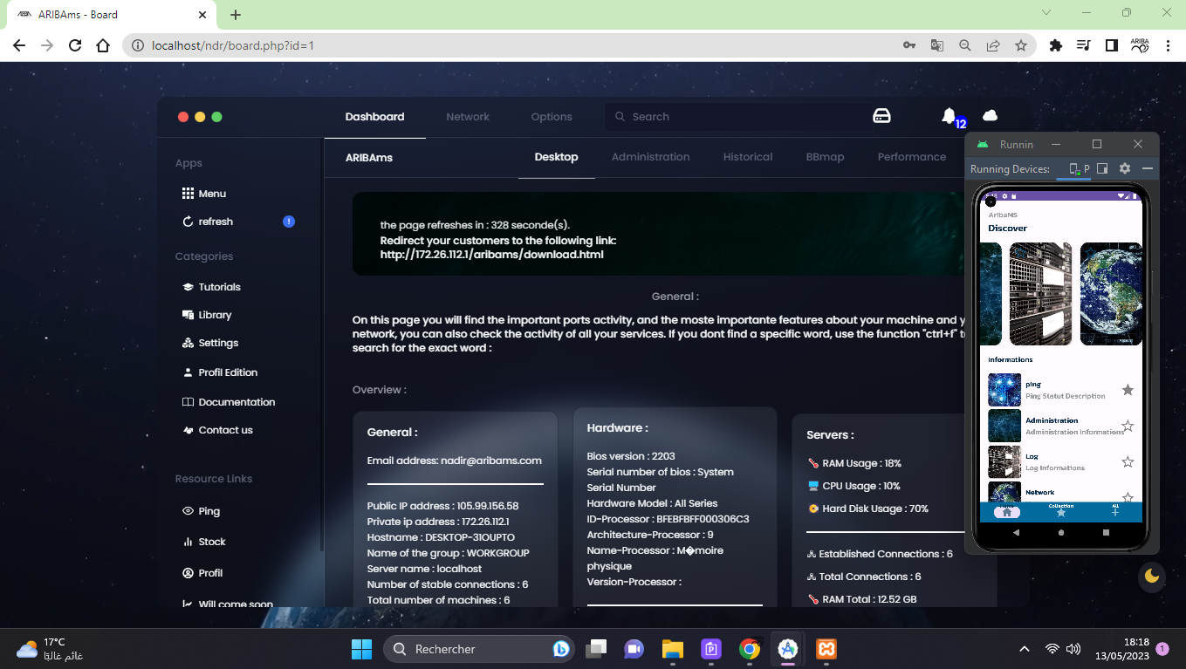
Task: Click the hard drive icon beside search
Action: (881, 116)
